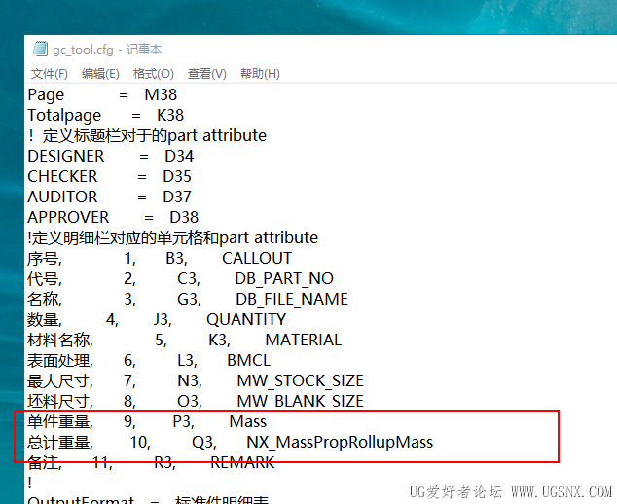Click the BMCL attribute text
This screenshot has height=504, width=617.
(249, 361)
